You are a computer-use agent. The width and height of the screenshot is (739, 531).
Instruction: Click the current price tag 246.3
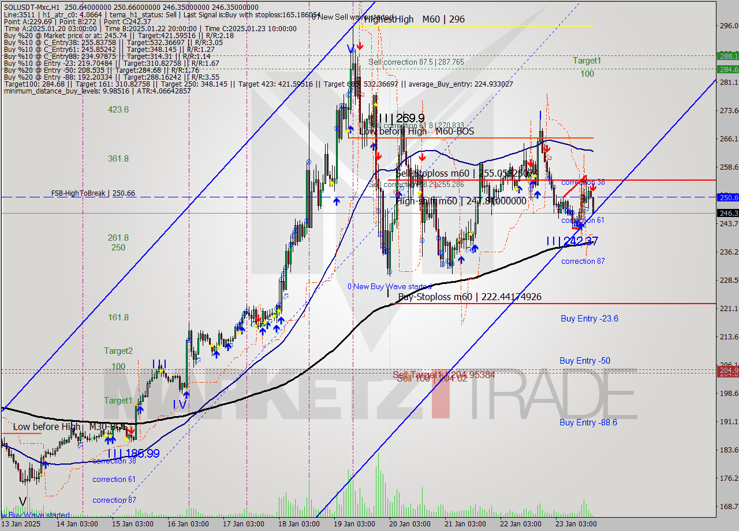click(x=727, y=213)
